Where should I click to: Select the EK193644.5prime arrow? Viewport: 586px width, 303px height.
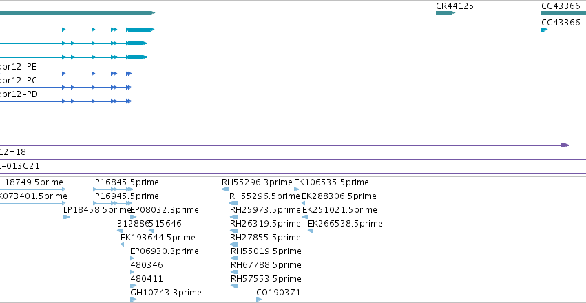pyautogui.click(x=122, y=244)
